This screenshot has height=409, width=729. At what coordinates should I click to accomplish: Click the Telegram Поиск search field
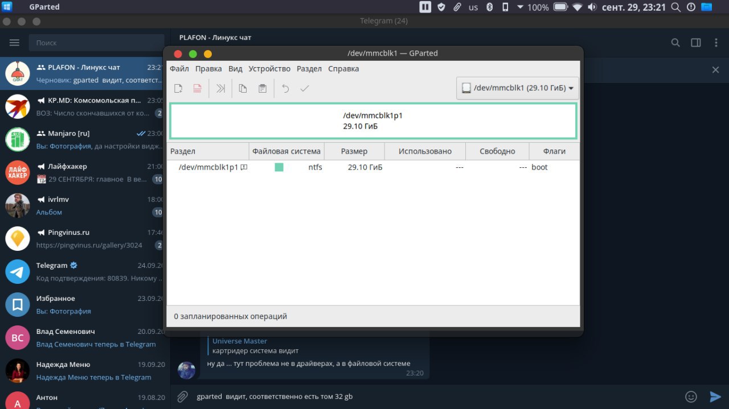pos(97,43)
